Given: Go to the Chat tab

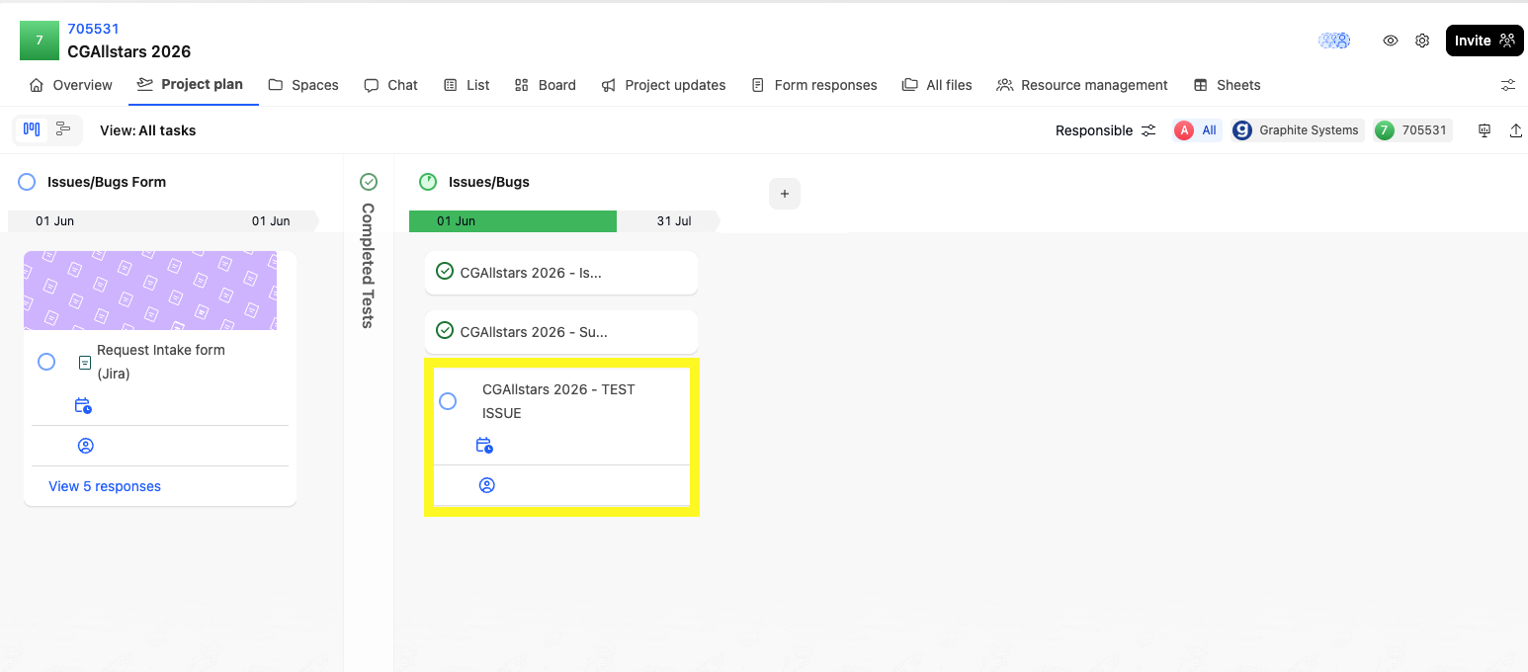Looking at the screenshot, I should click(x=391, y=85).
